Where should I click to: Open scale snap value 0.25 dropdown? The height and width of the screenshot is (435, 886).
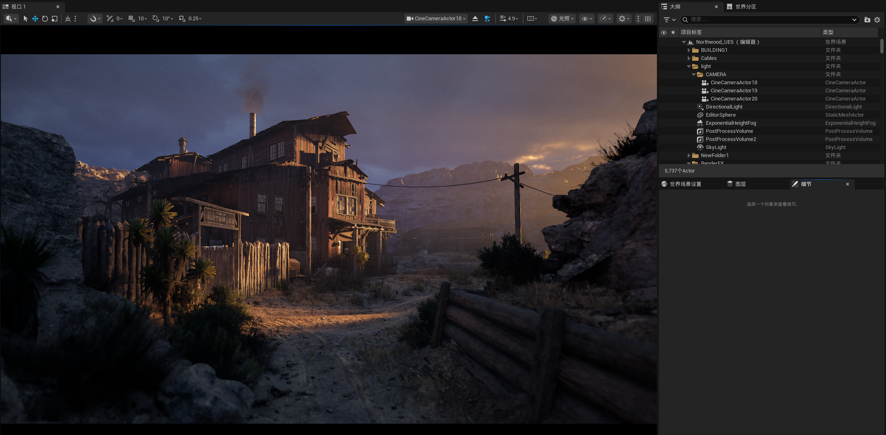tap(195, 19)
